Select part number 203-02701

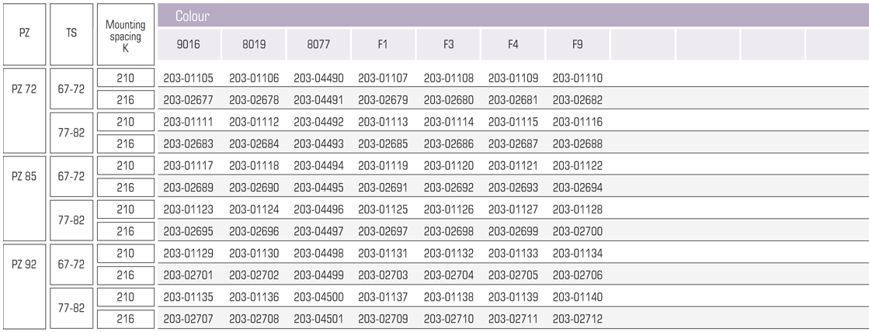pyautogui.click(x=189, y=275)
